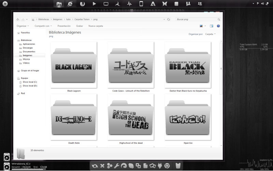Open the change view options dropdown arrow

[205, 26]
